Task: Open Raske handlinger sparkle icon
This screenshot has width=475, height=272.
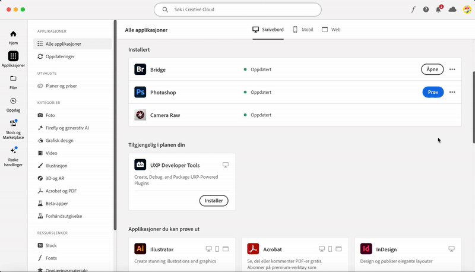Action: [x=13, y=150]
